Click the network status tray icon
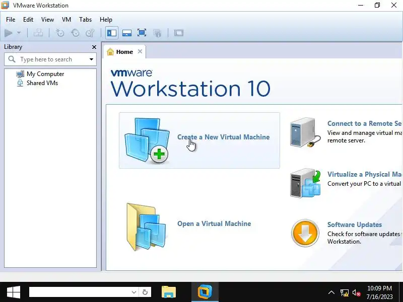 (x=345, y=292)
